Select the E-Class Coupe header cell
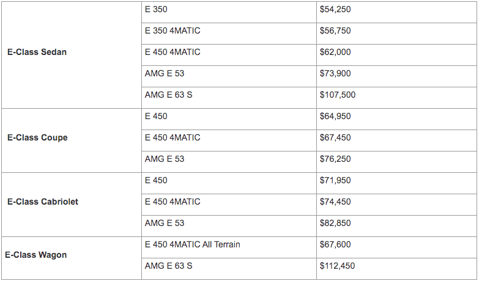Image resolution: width=479 pixels, height=281 pixels. [72, 140]
